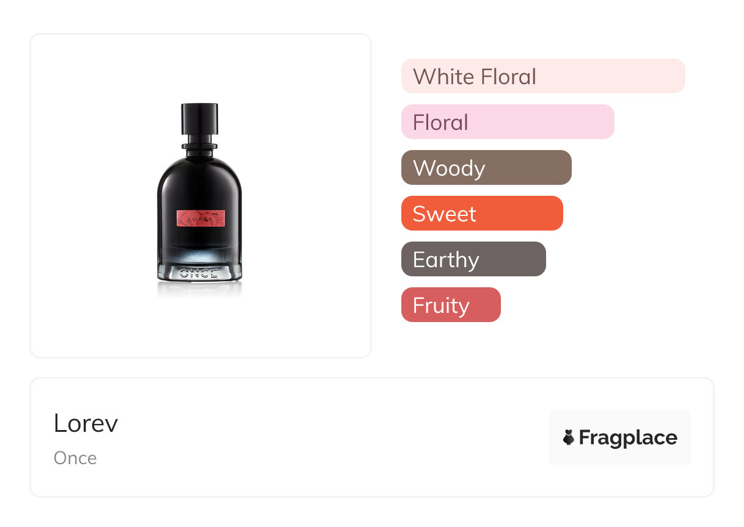Select the pink Floral accord bar

508,122
